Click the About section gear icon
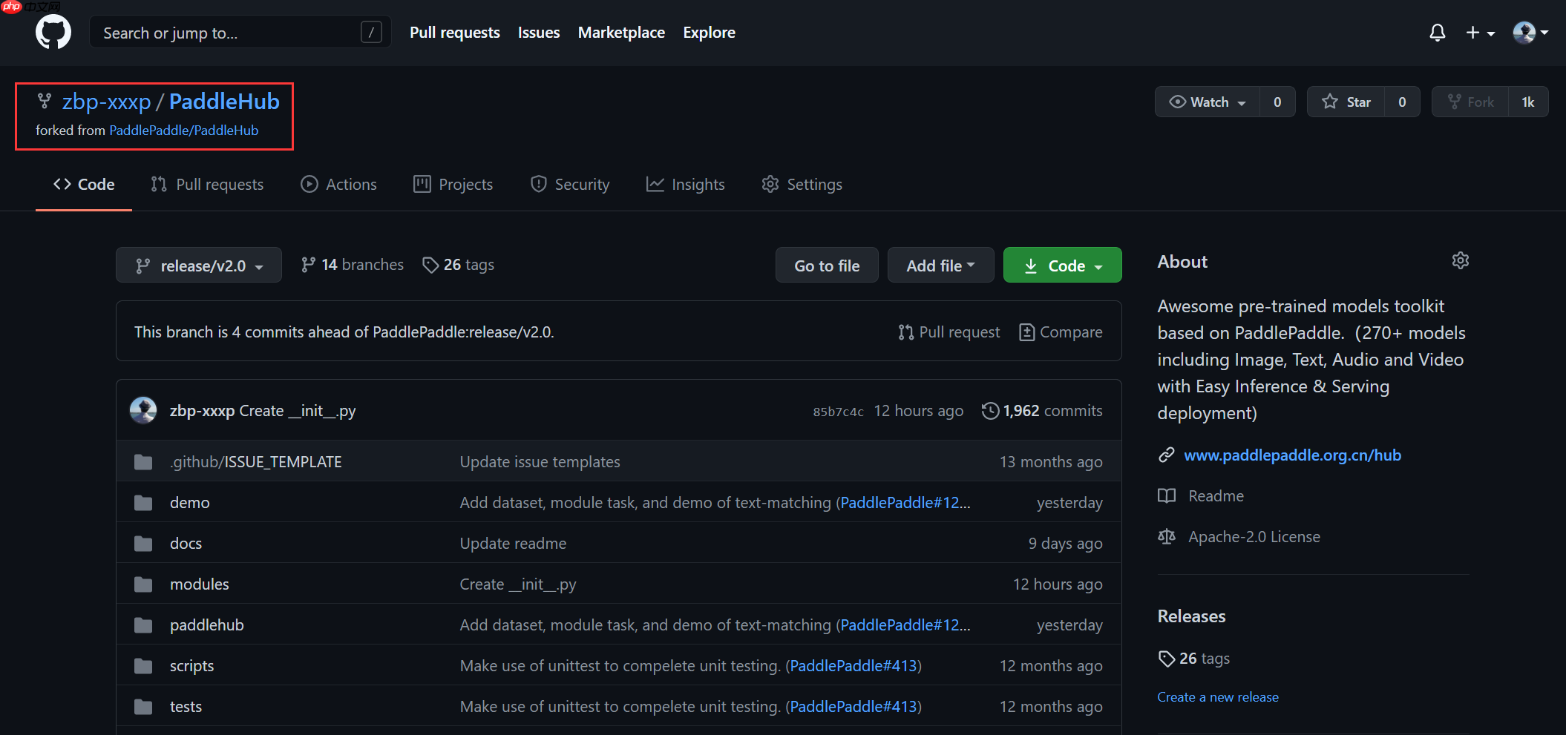 point(1460,261)
